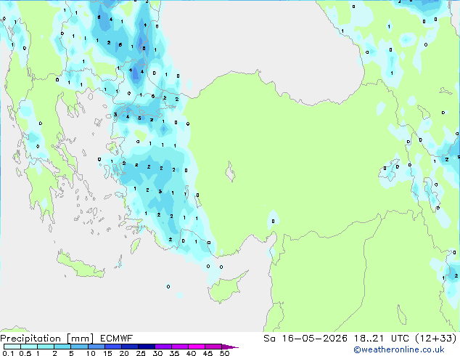This screenshot has height=356, width=460.
Task: Select the 0.5–1 mm legend swatch
Action: (29, 347)
